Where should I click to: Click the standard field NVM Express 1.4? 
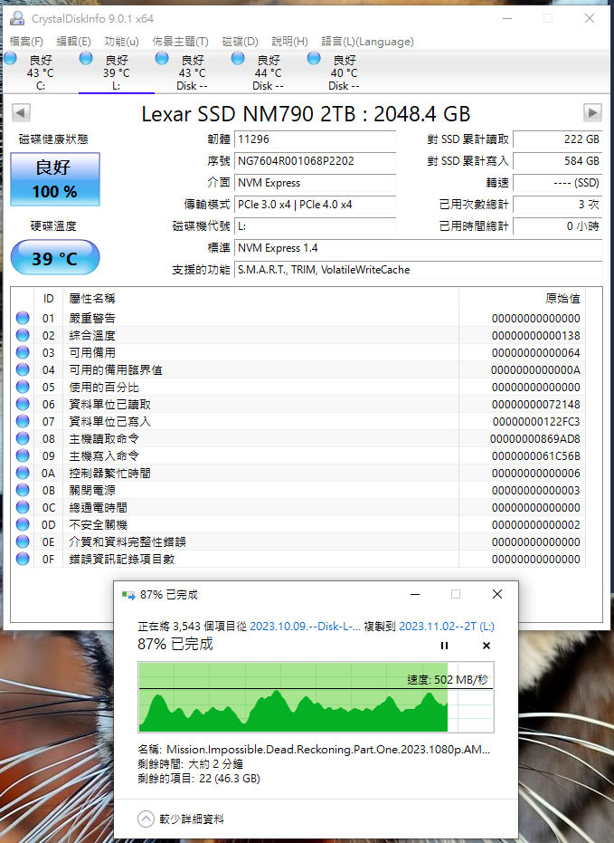[x=418, y=248]
